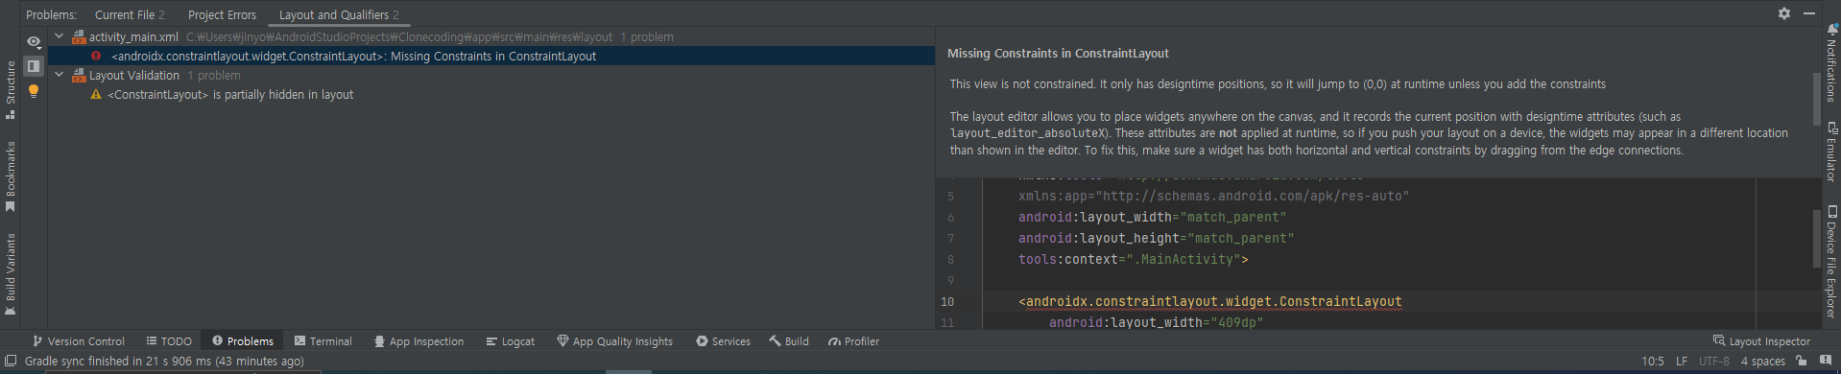The height and width of the screenshot is (374, 1841).
Task: Open the Problems panel settings gear
Action: coord(1783,13)
